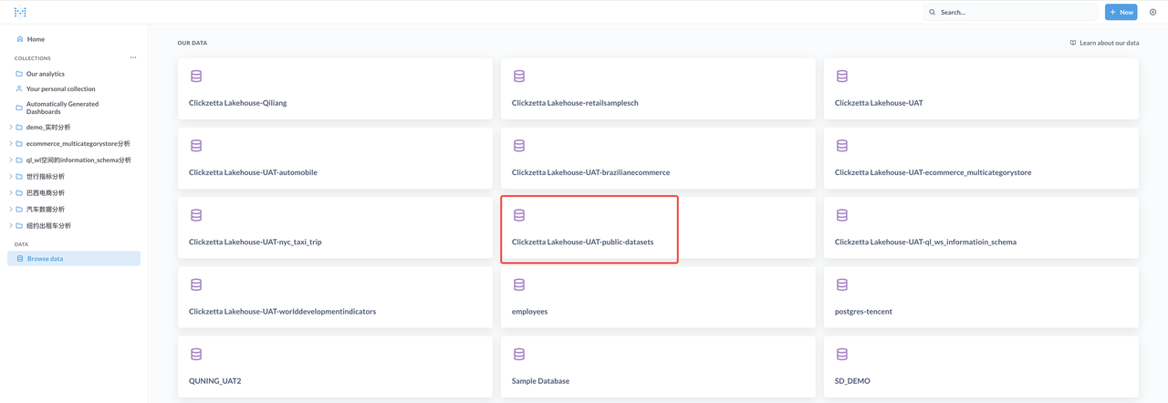Expand the demo_实时分析 collection chevron
The image size is (1168, 403).
click(11, 128)
